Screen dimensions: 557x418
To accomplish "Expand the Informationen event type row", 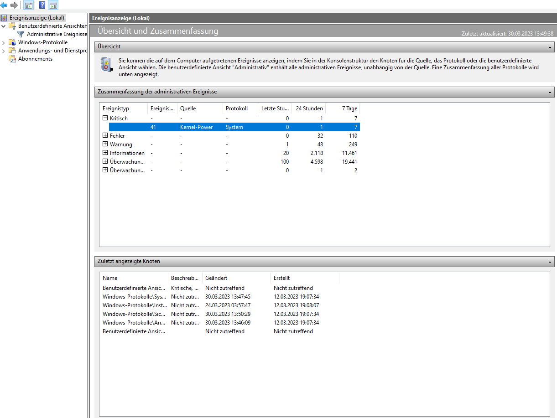I will pyautogui.click(x=105, y=153).
